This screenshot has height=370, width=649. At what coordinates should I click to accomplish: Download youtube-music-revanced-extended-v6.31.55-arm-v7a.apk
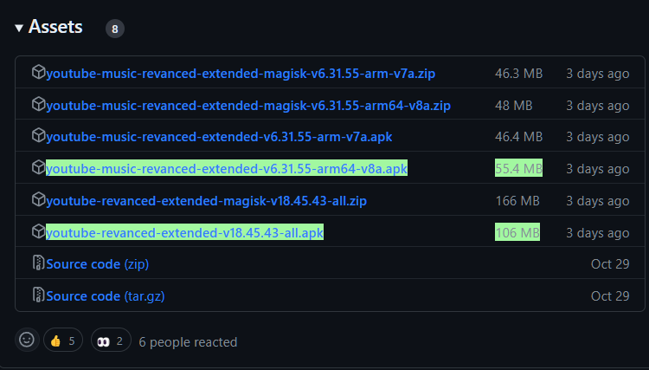(x=219, y=137)
